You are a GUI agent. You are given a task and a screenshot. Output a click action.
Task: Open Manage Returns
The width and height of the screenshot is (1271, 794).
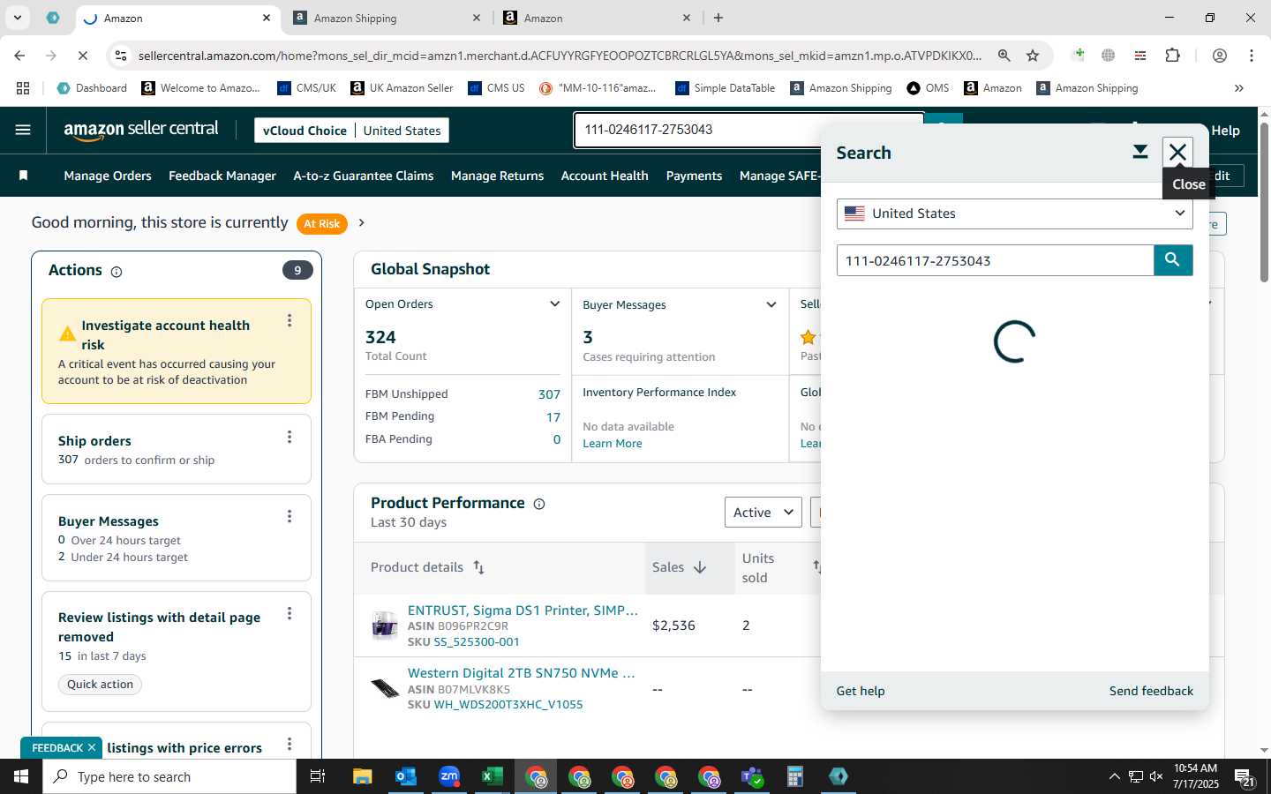coord(497,176)
